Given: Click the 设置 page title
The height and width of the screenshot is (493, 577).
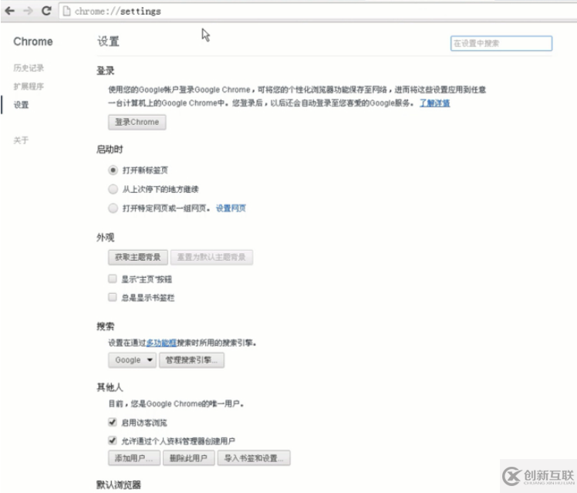Looking at the screenshot, I should click(108, 41).
